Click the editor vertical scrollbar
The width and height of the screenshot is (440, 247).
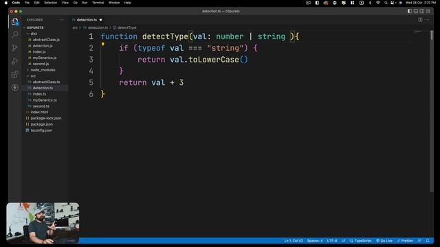tap(432, 111)
